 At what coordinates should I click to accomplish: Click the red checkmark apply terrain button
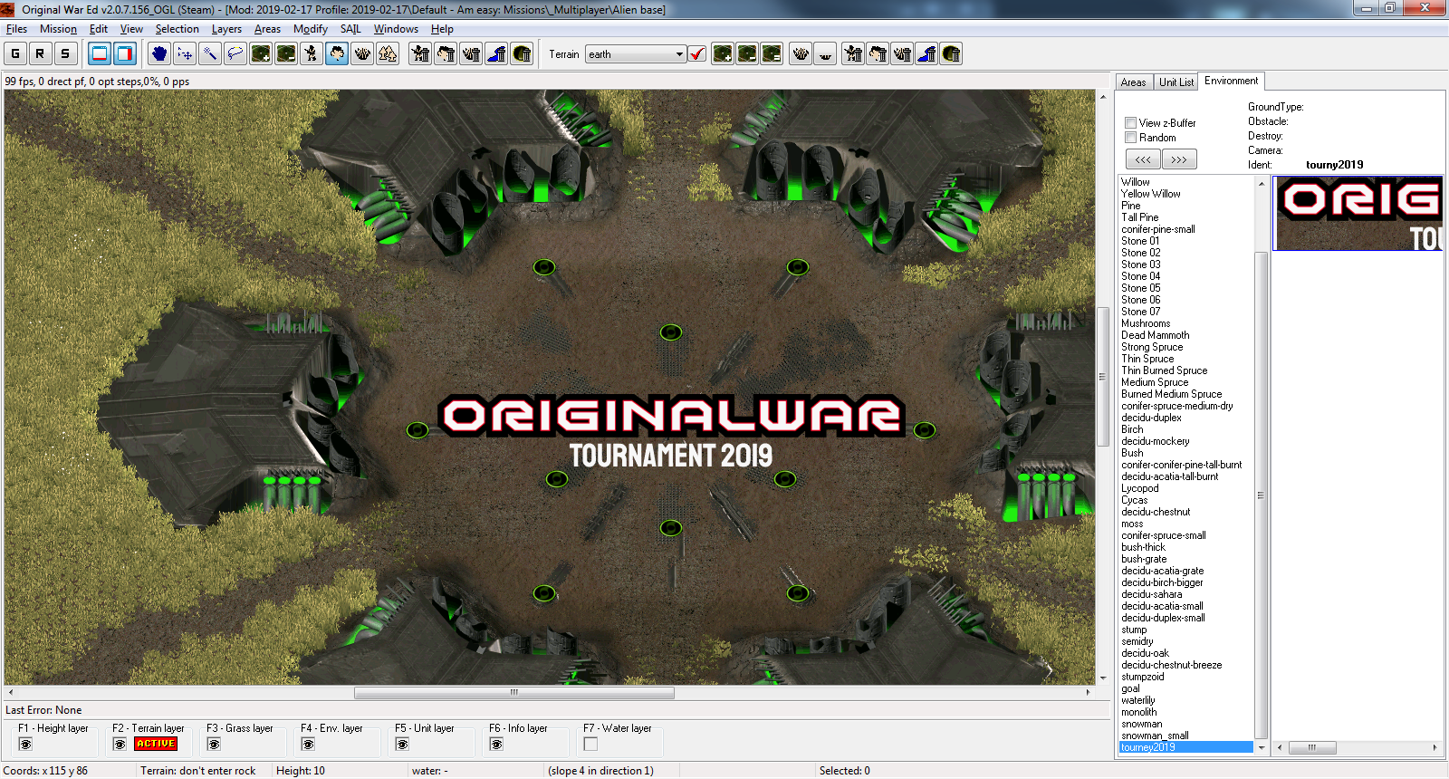pyautogui.click(x=697, y=53)
